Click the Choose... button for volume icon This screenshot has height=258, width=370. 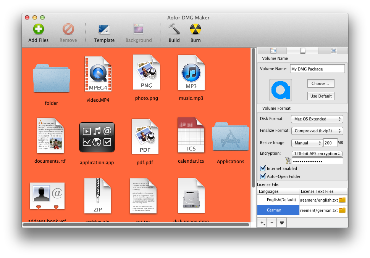321,83
